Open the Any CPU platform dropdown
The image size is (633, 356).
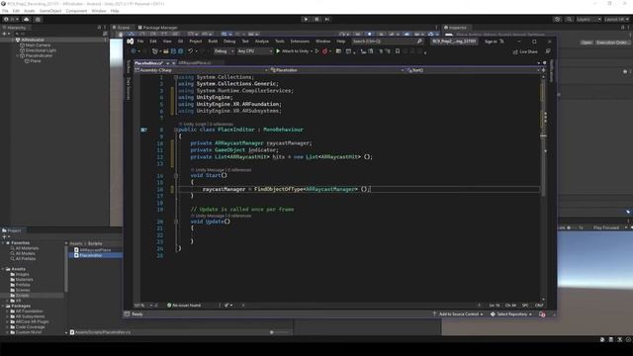pyautogui.click(x=254, y=51)
